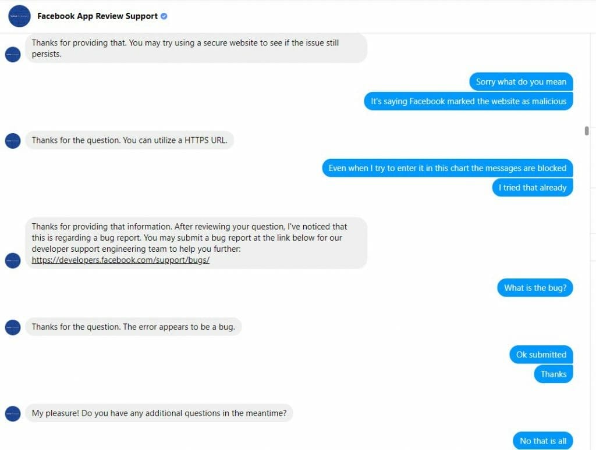
Task: Select the 'Sorry what do you mean' message bubble
Action: point(520,81)
